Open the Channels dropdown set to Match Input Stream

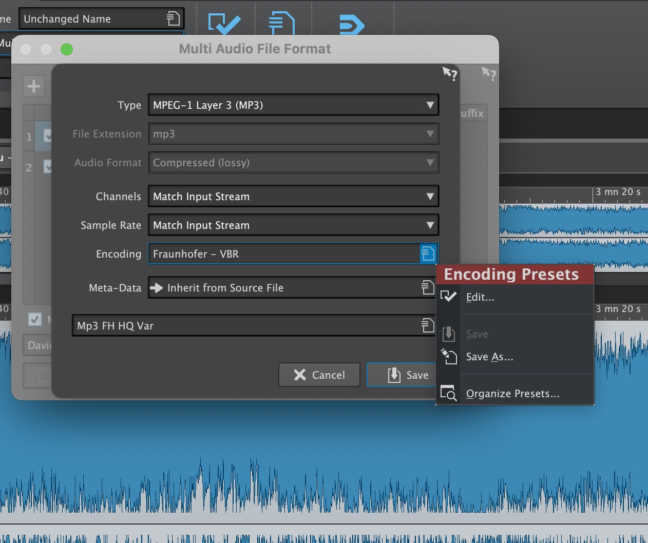[293, 196]
